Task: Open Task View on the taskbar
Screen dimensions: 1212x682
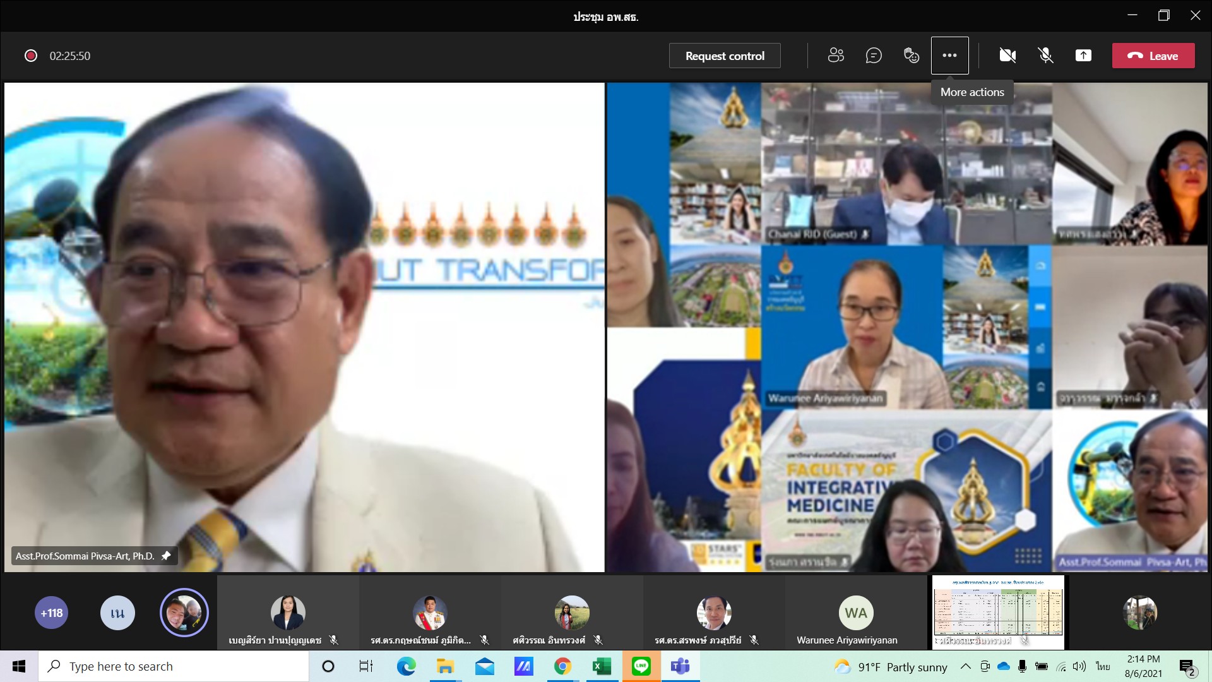Action: (x=366, y=666)
